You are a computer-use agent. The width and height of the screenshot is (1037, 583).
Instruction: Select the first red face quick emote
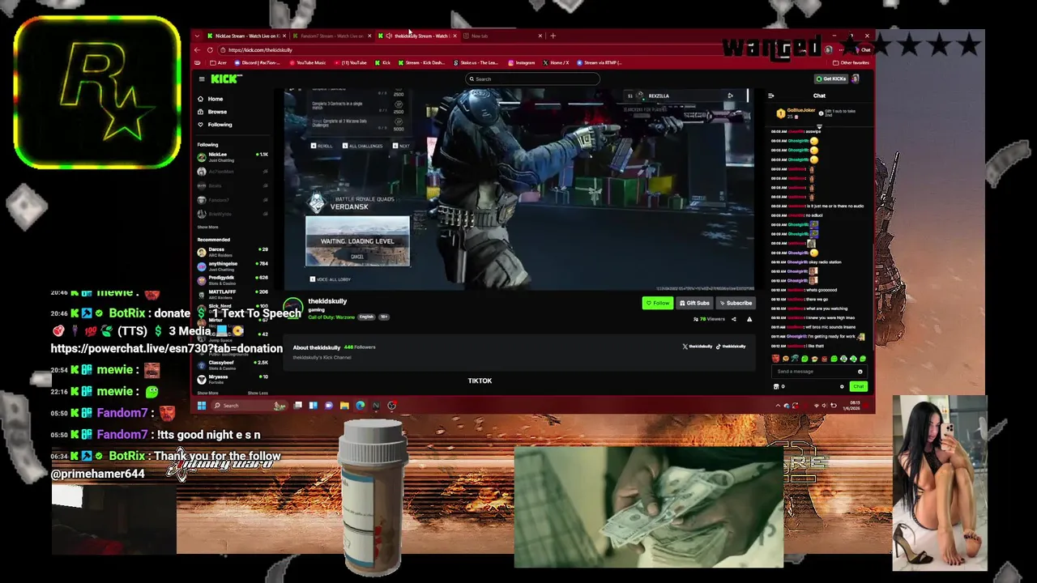776,359
